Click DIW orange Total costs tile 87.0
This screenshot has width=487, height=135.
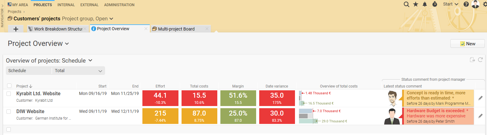tap(199, 116)
